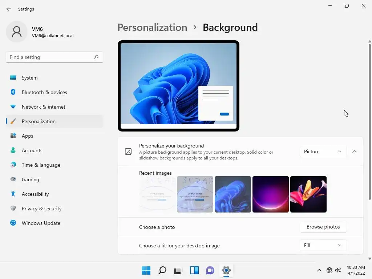372x279 pixels.
Task: Select the dark blue bloom recent image
Action: 233,194
